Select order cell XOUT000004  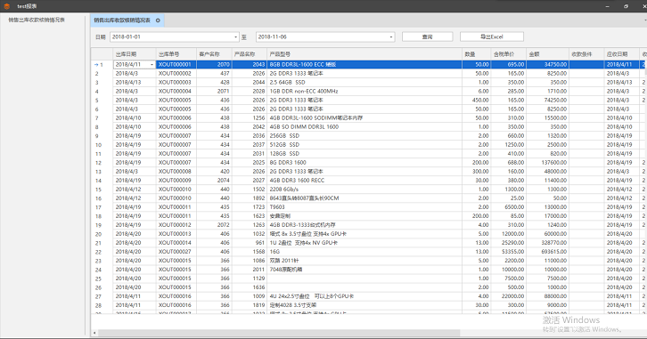coord(176,92)
